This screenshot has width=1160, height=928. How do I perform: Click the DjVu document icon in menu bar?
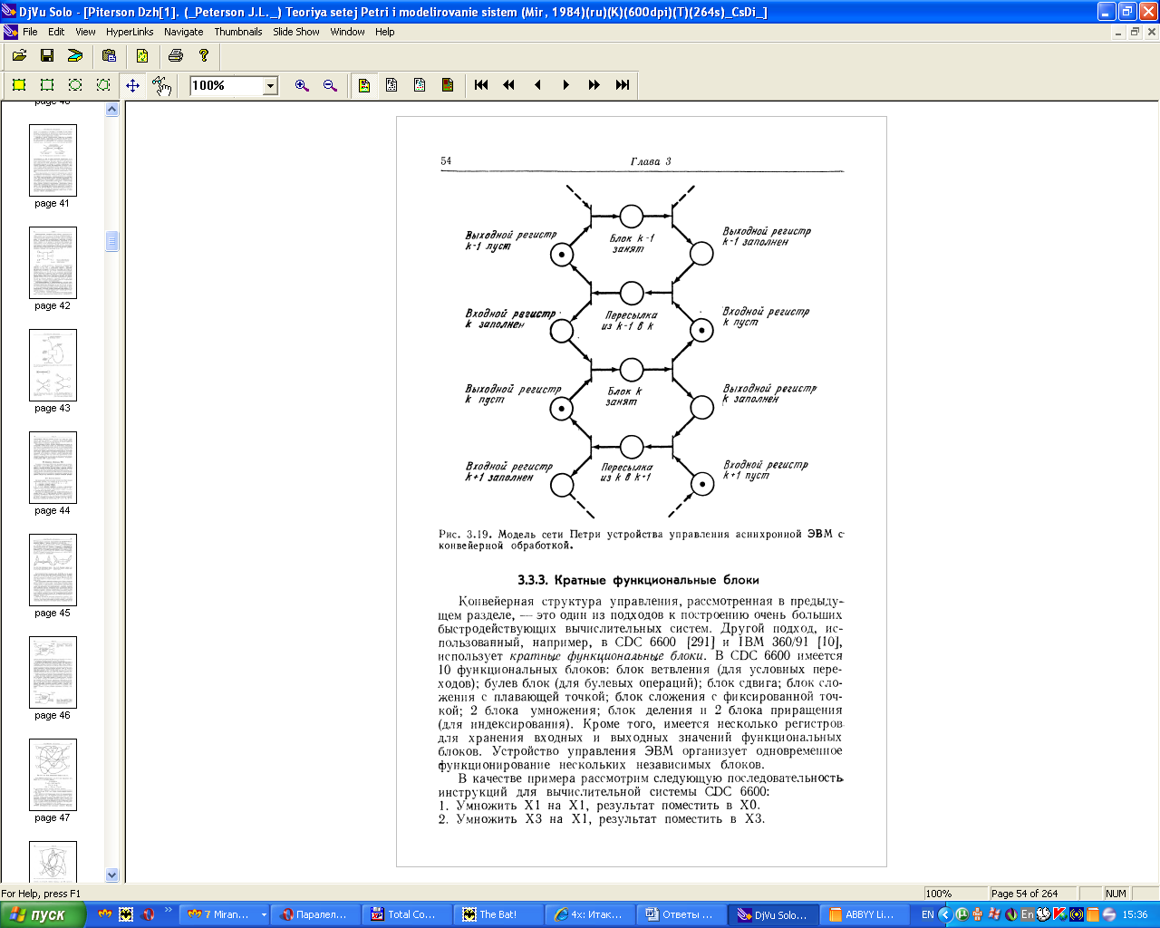10,32
